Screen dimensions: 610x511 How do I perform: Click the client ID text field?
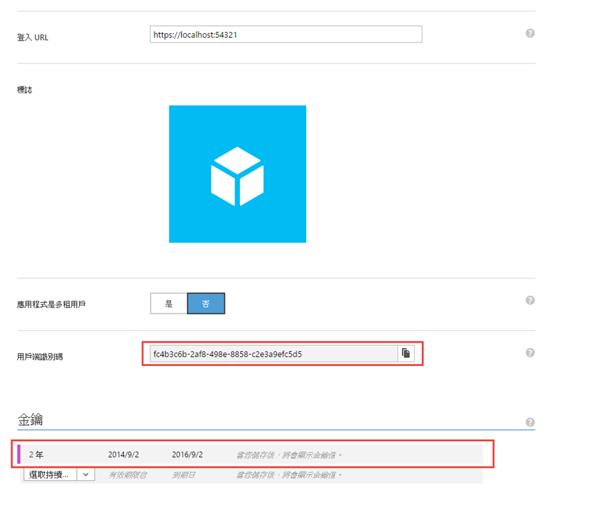click(x=274, y=354)
